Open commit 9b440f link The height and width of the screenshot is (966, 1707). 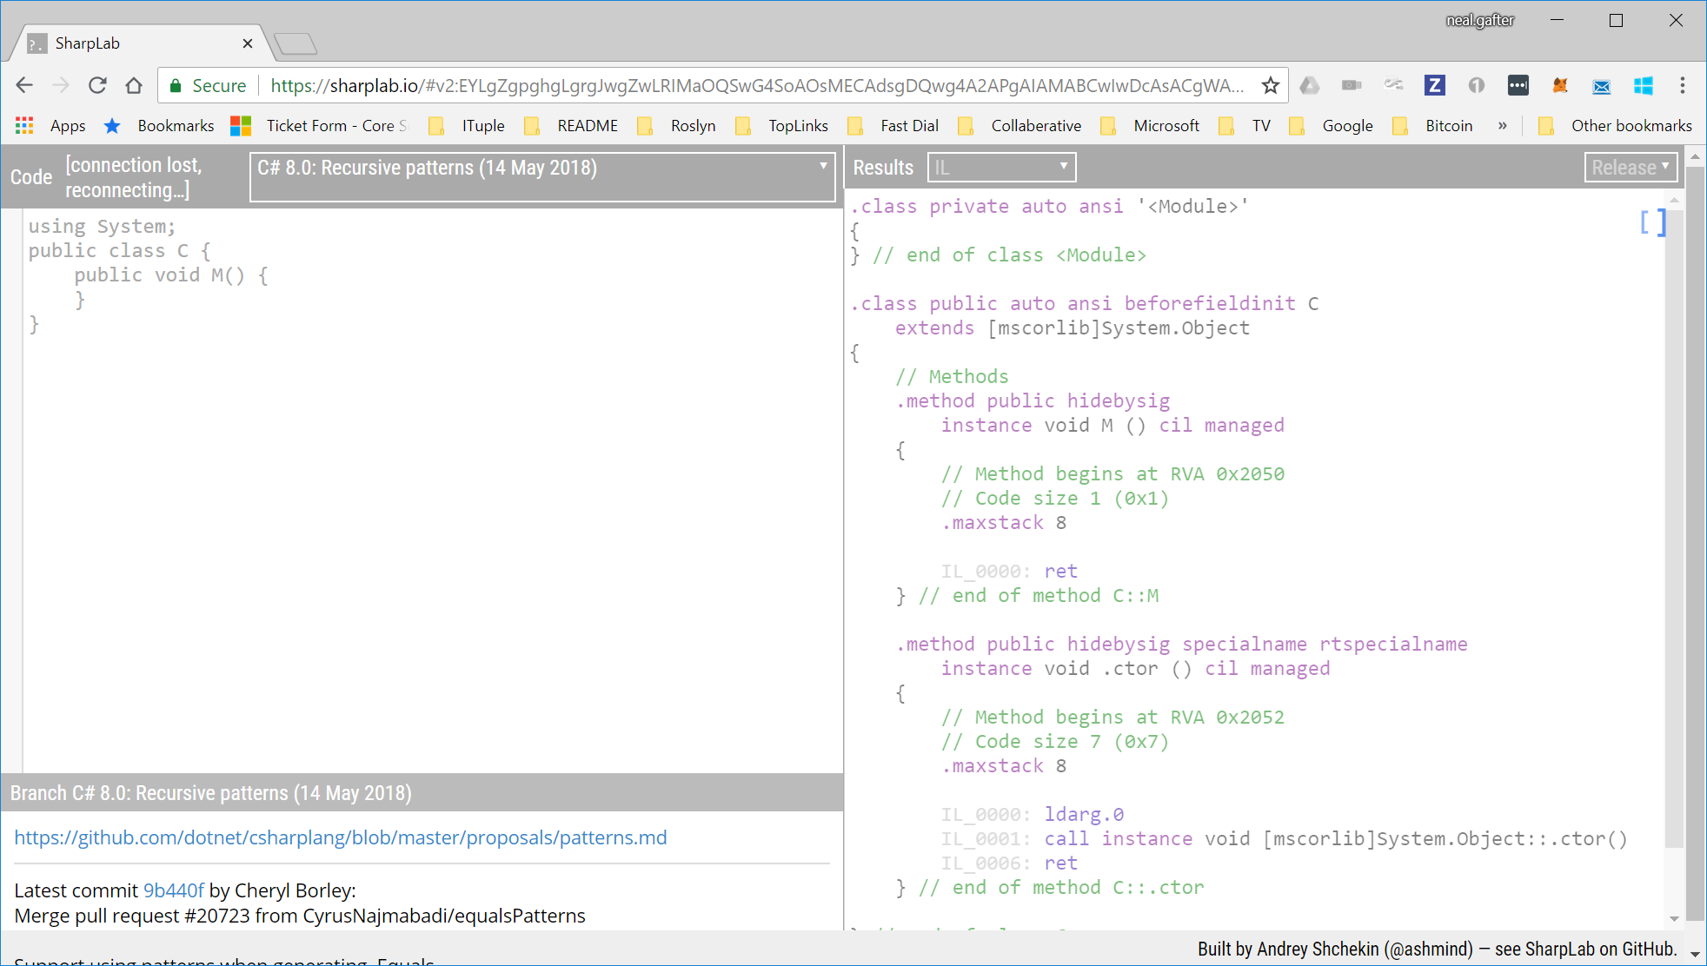176,890
